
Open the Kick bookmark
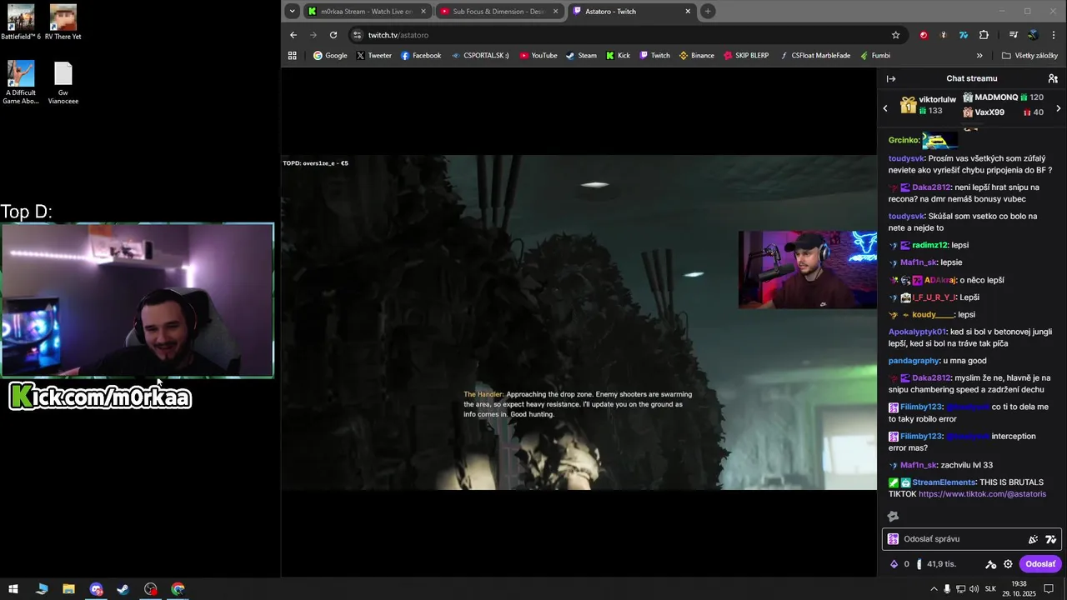(618, 56)
